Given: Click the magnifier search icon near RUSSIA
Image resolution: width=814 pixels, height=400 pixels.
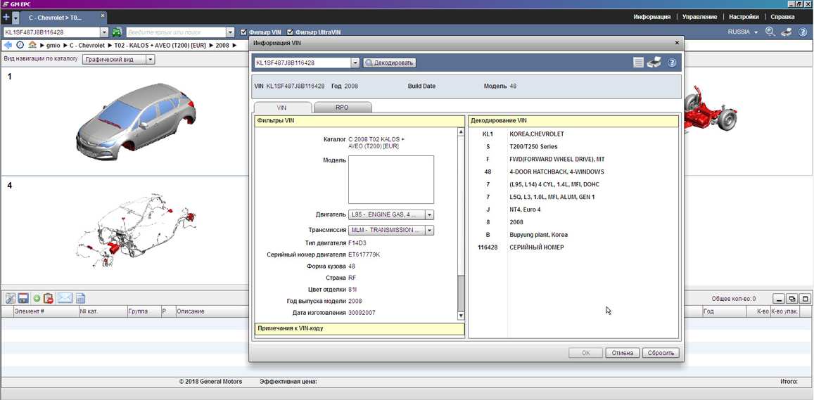Looking at the screenshot, I should [770, 32].
